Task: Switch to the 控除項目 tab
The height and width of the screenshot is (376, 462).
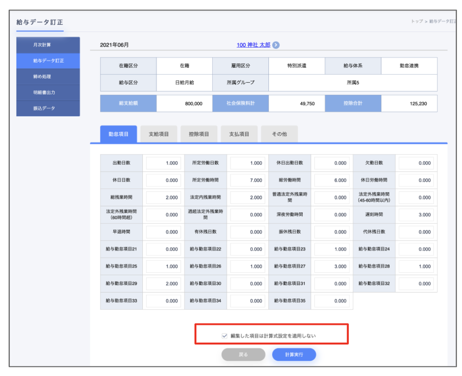Action: [x=199, y=134]
